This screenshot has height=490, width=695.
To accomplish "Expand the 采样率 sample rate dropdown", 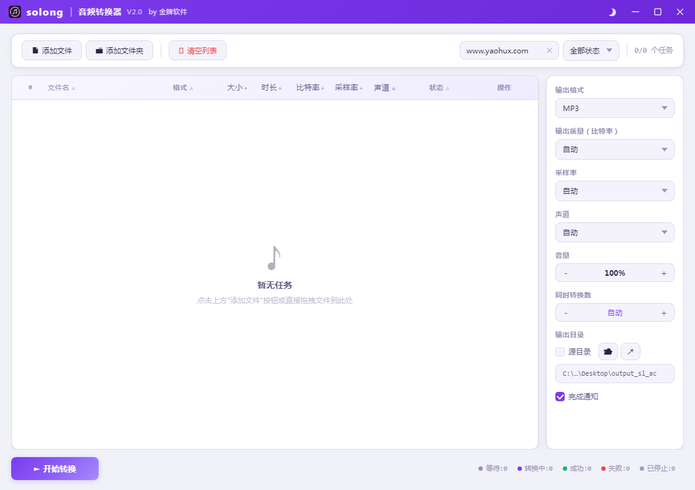I will (614, 191).
